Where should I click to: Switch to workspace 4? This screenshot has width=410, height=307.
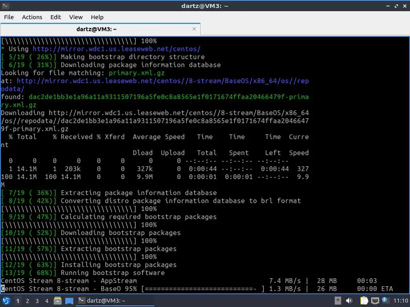click(x=47, y=301)
